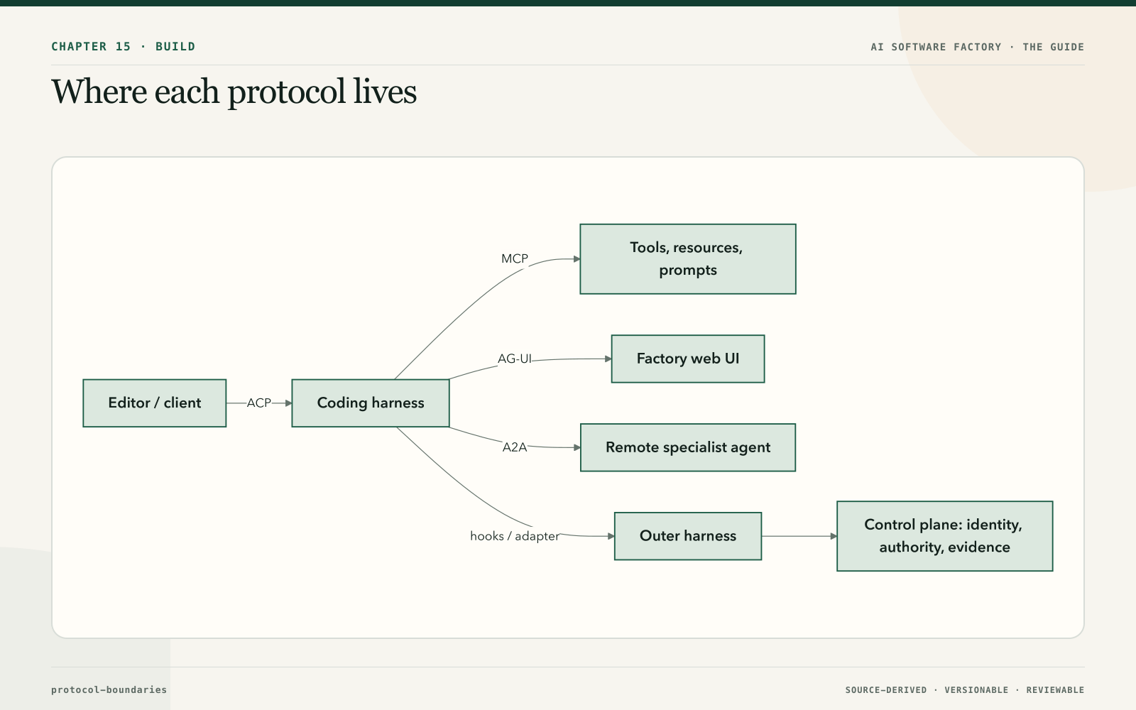Click the 'AG-UI' edge label

(x=515, y=359)
